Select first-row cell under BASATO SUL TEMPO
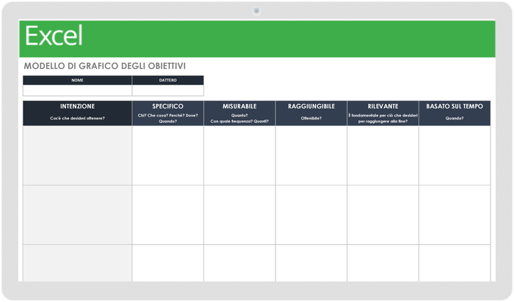The width and height of the screenshot is (514, 302). 455,155
